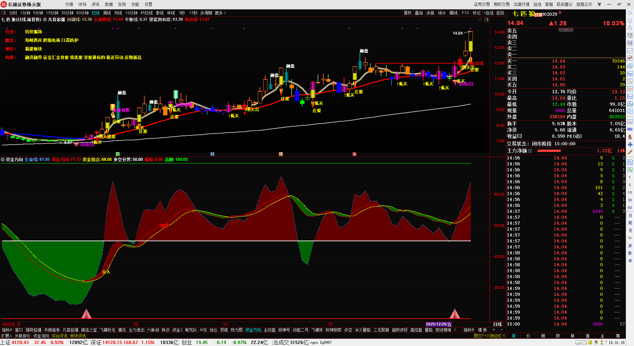Click the pink triangle marker near December end

455,314
